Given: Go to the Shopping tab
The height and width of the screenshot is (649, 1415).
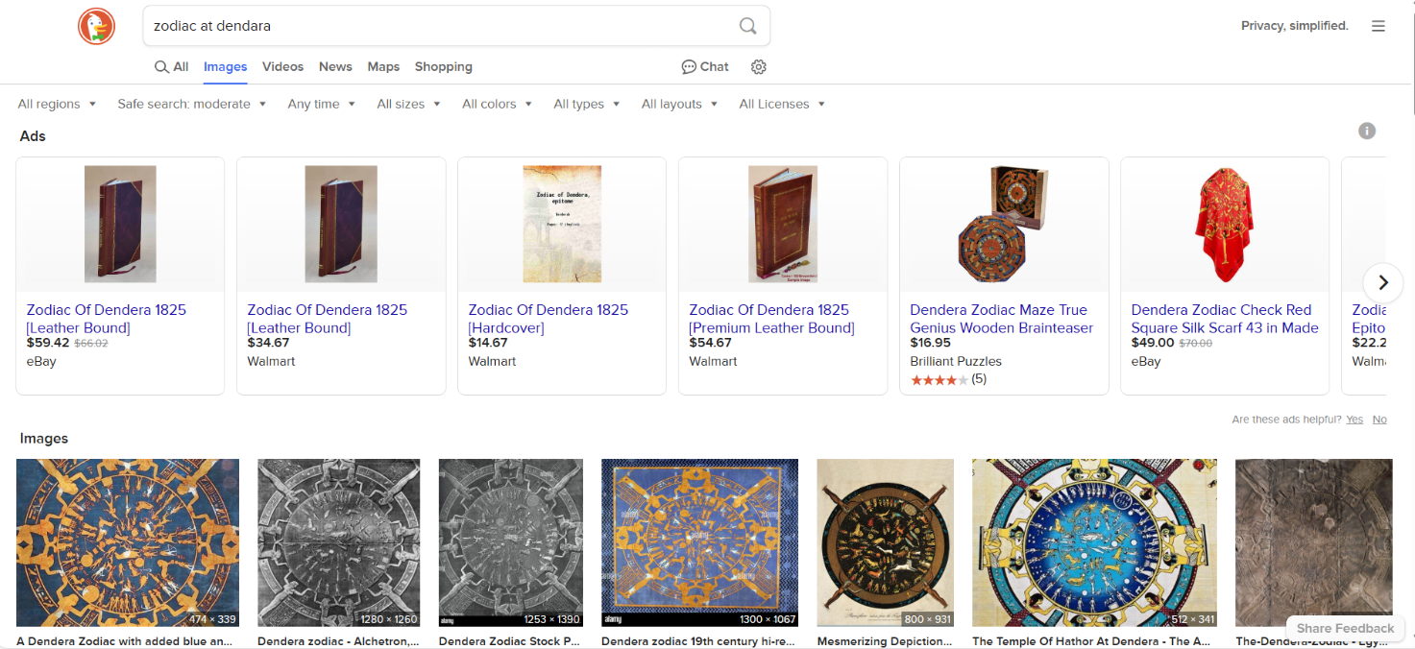Looking at the screenshot, I should (443, 67).
